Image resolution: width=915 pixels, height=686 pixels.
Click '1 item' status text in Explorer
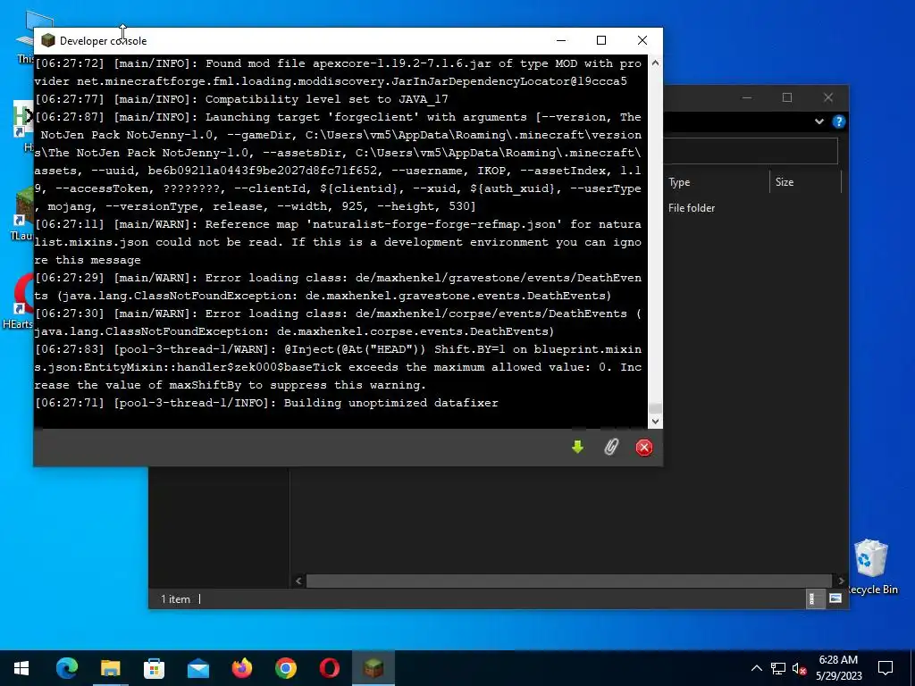click(x=175, y=599)
